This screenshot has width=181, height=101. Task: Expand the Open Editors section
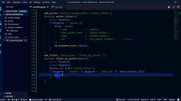coord(11,11)
